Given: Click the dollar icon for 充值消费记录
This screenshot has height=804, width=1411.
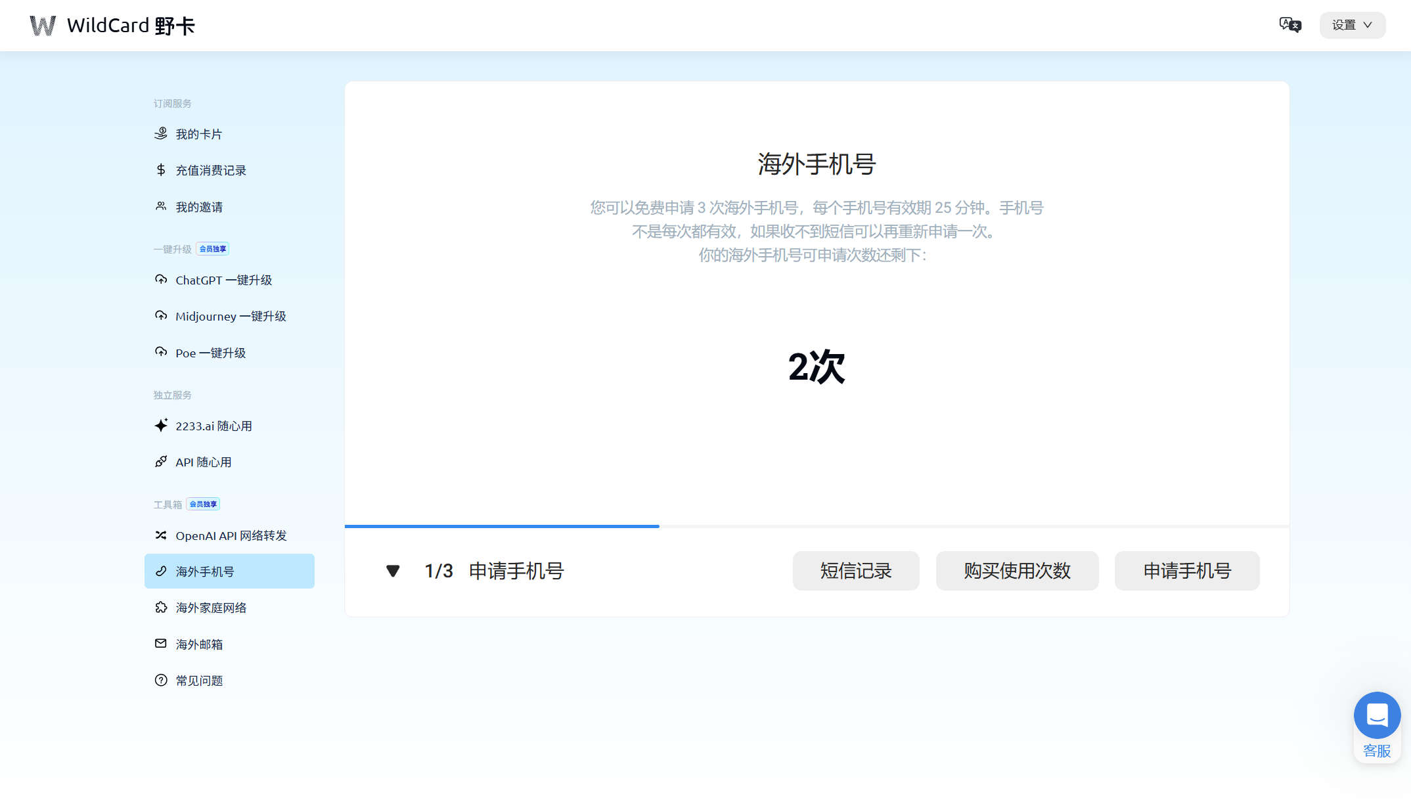Looking at the screenshot, I should coord(161,170).
